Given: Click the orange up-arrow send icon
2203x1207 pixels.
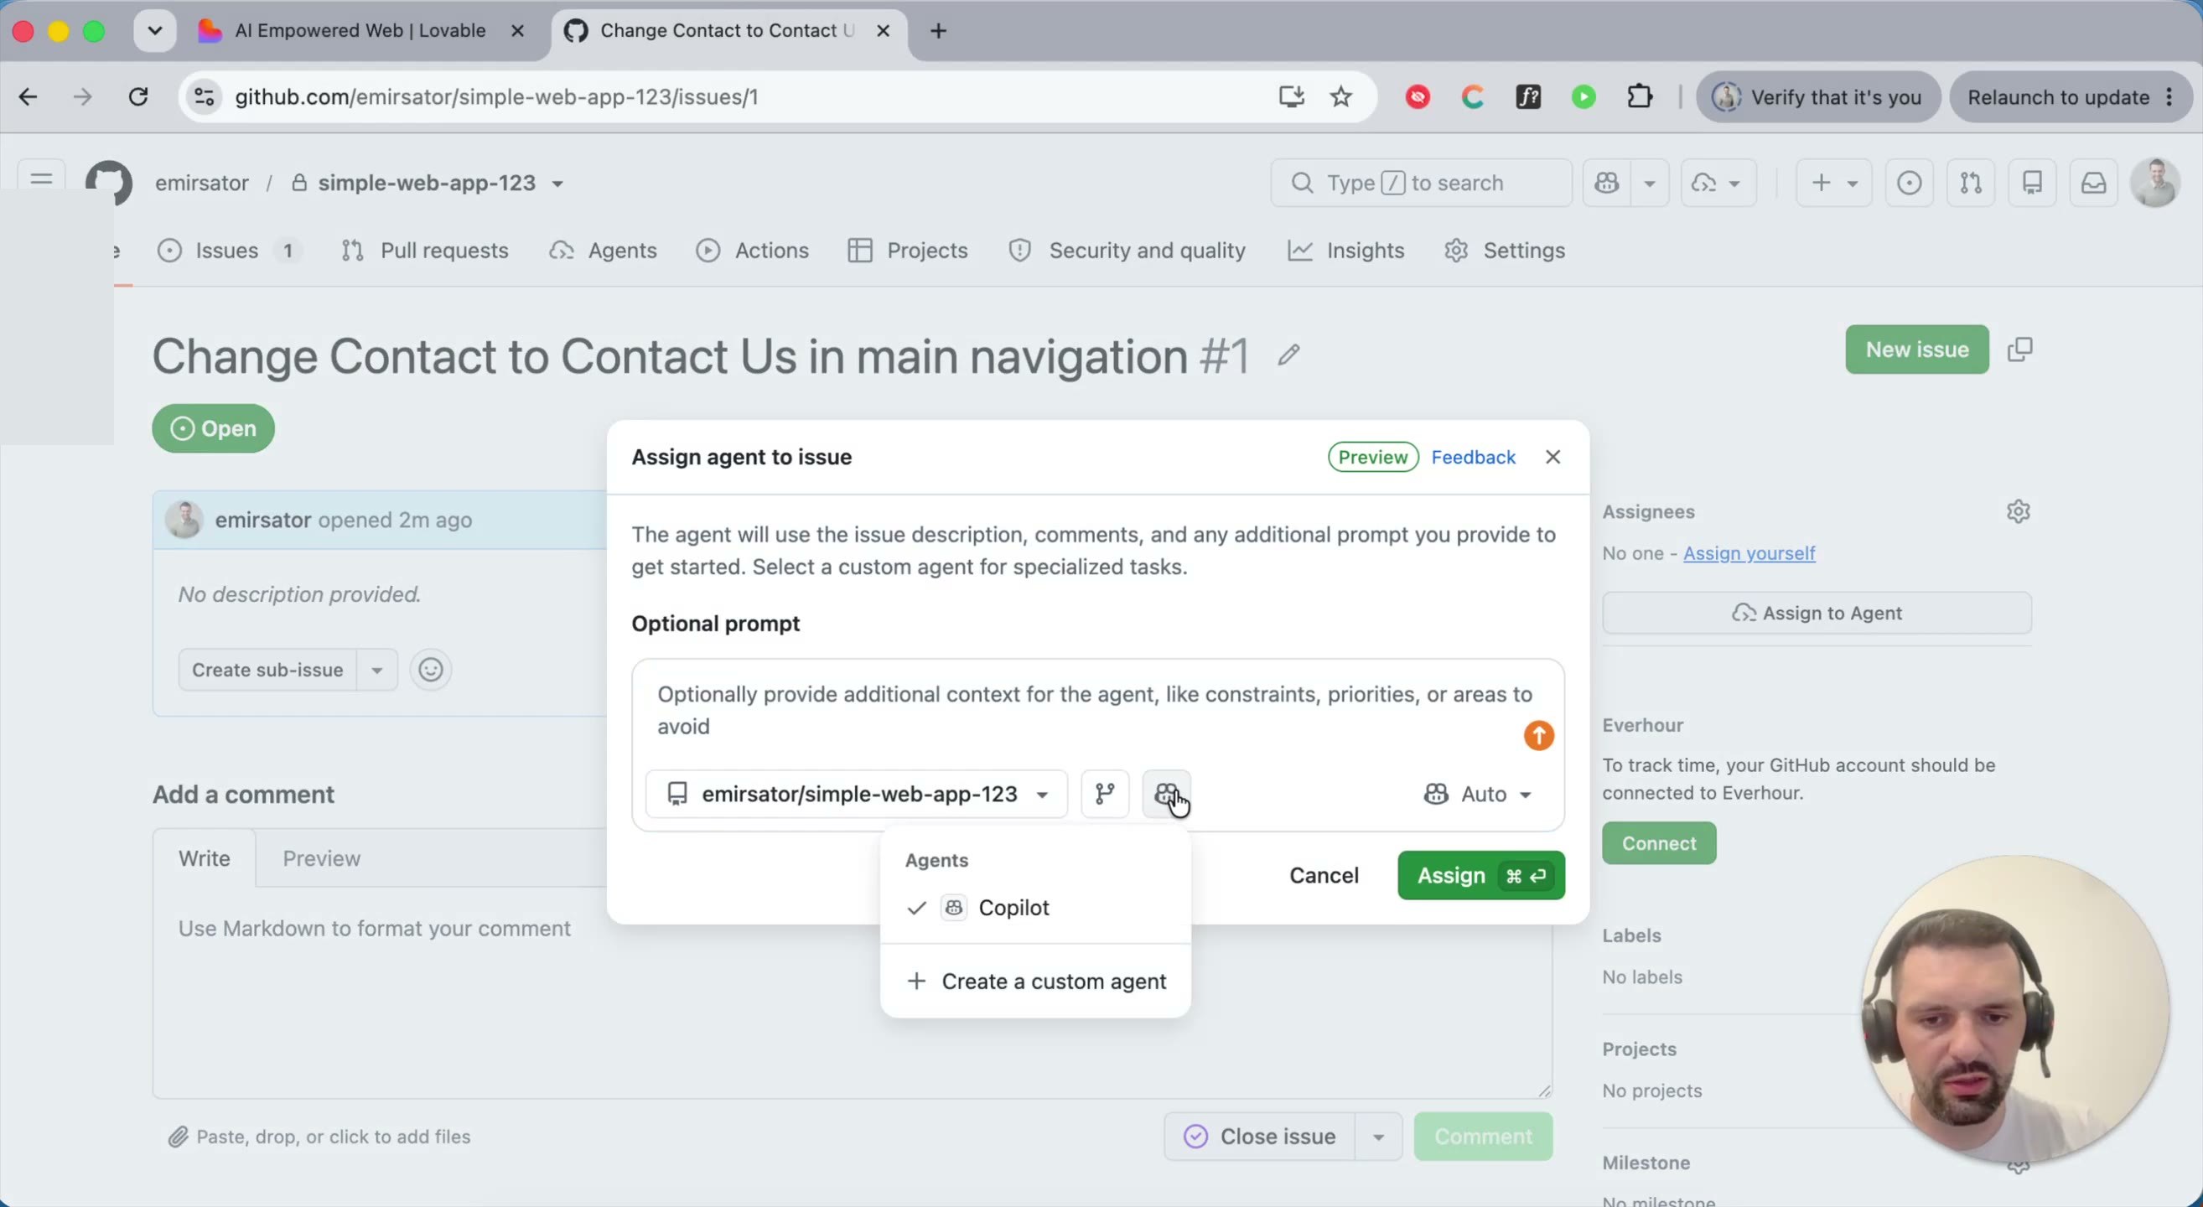Looking at the screenshot, I should coord(1538,736).
